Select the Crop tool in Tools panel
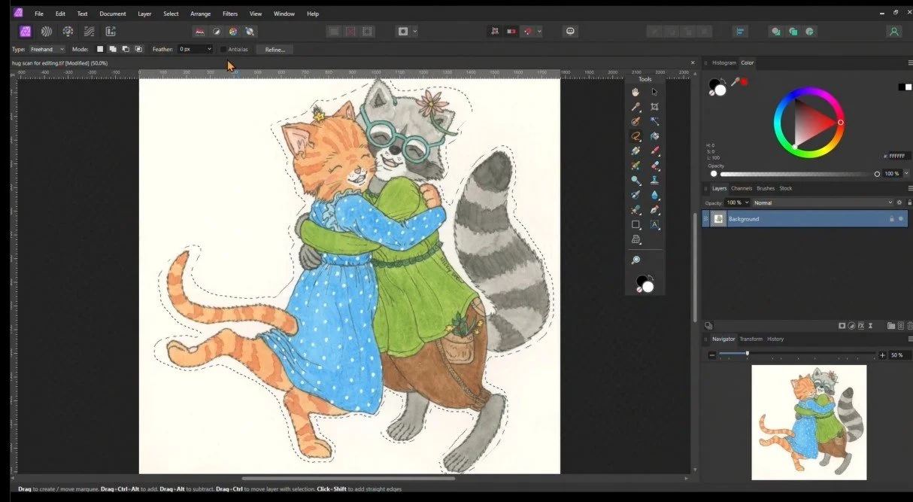The image size is (913, 502). (654, 107)
